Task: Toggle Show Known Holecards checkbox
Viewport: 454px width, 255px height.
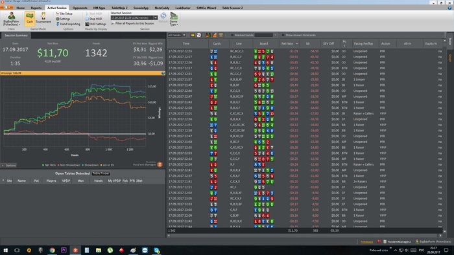Action: (283, 35)
